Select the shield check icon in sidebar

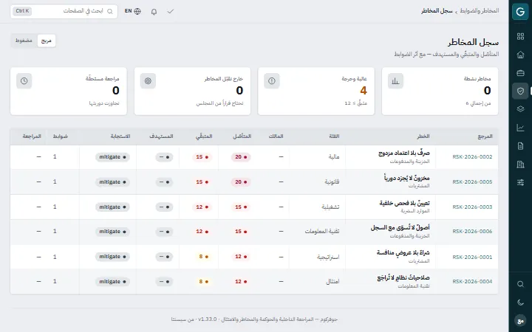click(520, 91)
